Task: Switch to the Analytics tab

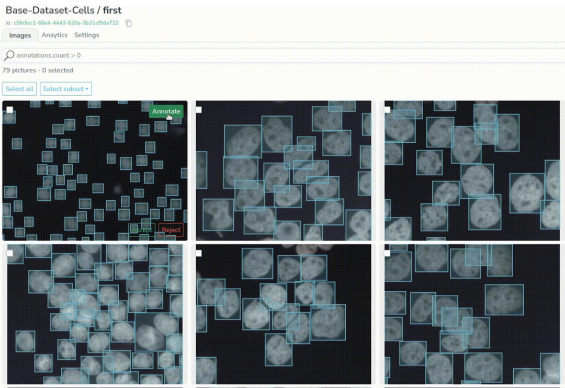Action: (54, 35)
